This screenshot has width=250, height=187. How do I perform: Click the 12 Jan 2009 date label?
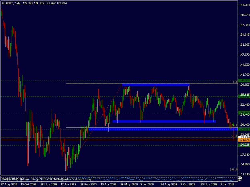(x=68, y=185)
